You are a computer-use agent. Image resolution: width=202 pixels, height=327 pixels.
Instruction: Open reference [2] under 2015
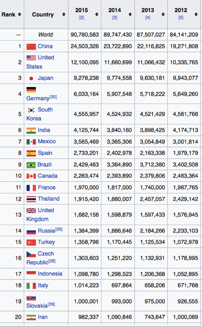[82, 18]
